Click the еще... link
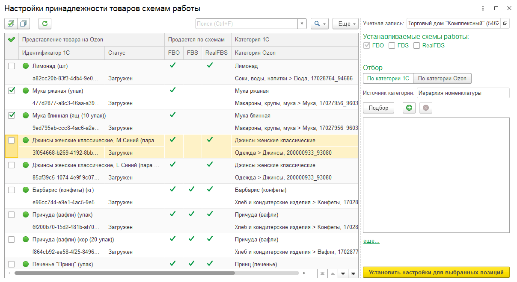The width and height of the screenshot is (517, 282). [371, 241]
